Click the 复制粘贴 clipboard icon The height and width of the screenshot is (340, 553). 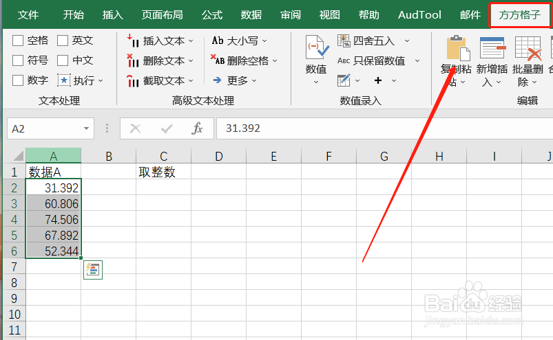click(x=458, y=48)
